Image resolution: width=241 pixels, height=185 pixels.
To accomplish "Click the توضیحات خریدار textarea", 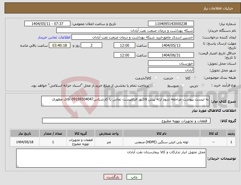I will click(x=111, y=158).
